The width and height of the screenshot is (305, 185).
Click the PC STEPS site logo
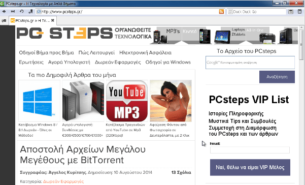tap(64, 33)
